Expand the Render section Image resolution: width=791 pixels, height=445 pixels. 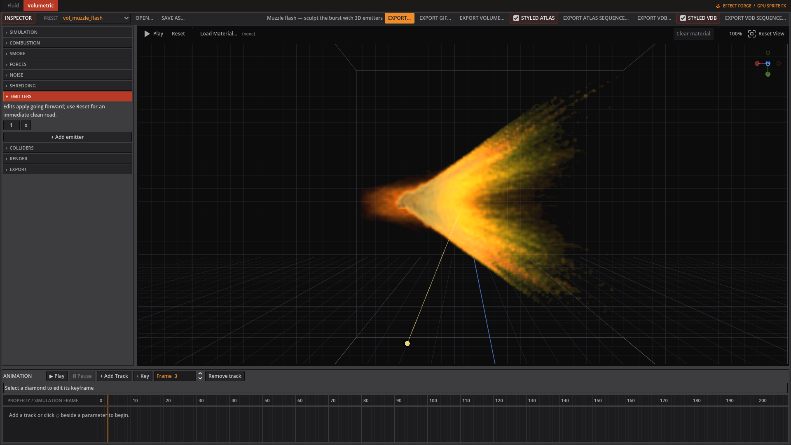(68, 159)
